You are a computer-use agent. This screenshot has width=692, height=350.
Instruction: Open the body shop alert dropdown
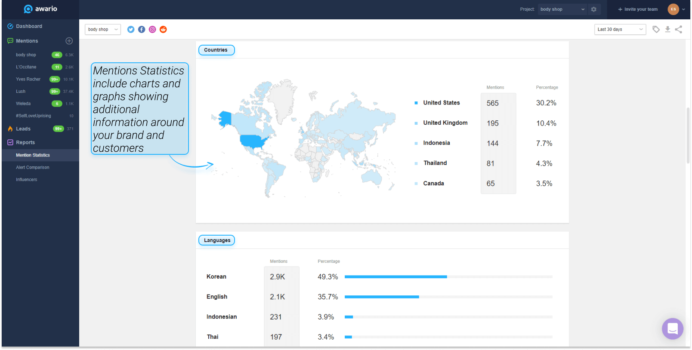click(x=103, y=29)
